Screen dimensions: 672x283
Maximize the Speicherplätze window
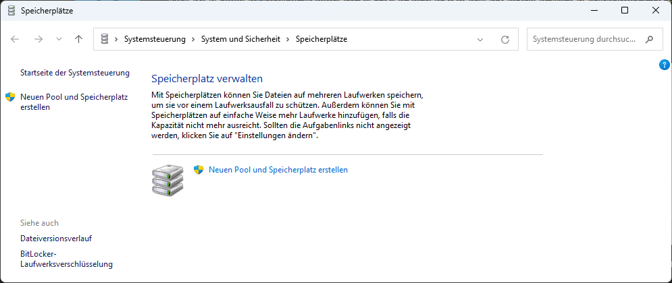point(625,11)
